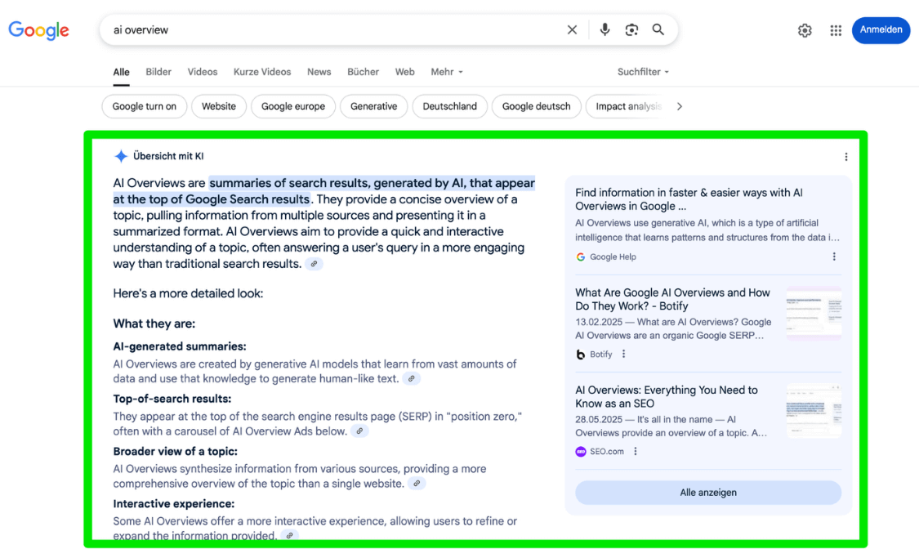Click the blue AI sparkle icon
Image resolution: width=919 pixels, height=549 pixels.
coord(121,156)
